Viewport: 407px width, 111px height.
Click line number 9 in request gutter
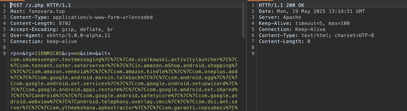[4, 54]
